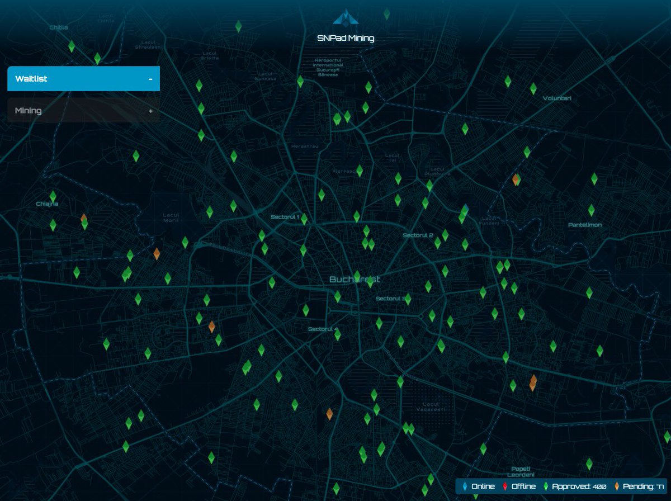671x501 pixels.
Task: Click the Pending: 77 legend label
Action: click(643, 486)
